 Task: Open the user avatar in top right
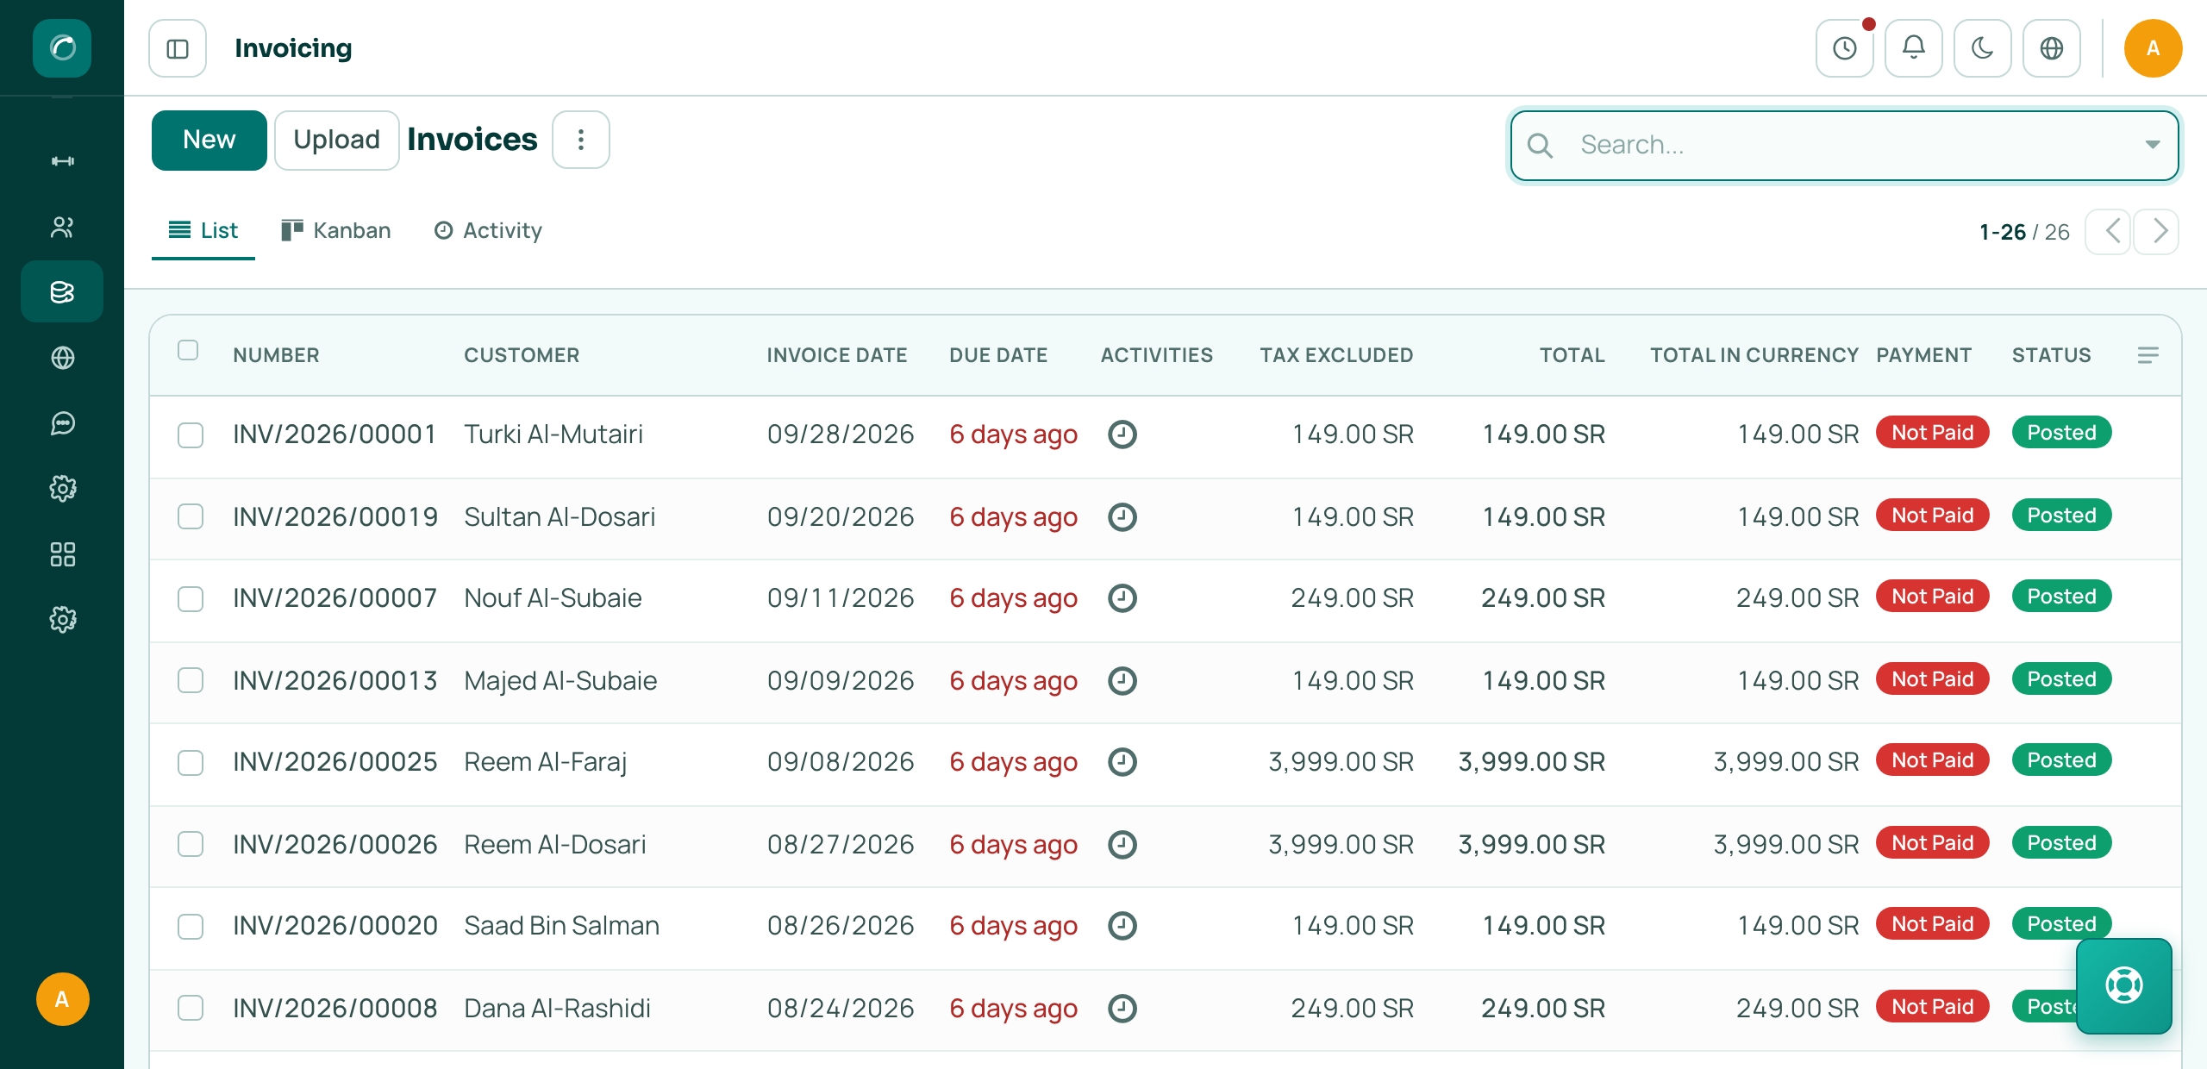click(x=2153, y=48)
